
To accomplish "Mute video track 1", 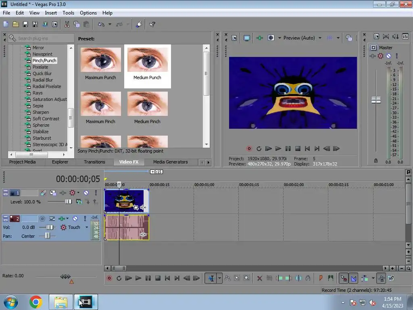I will click(x=86, y=193).
